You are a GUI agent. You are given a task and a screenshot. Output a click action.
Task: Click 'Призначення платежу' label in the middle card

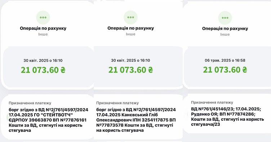coord(117,103)
